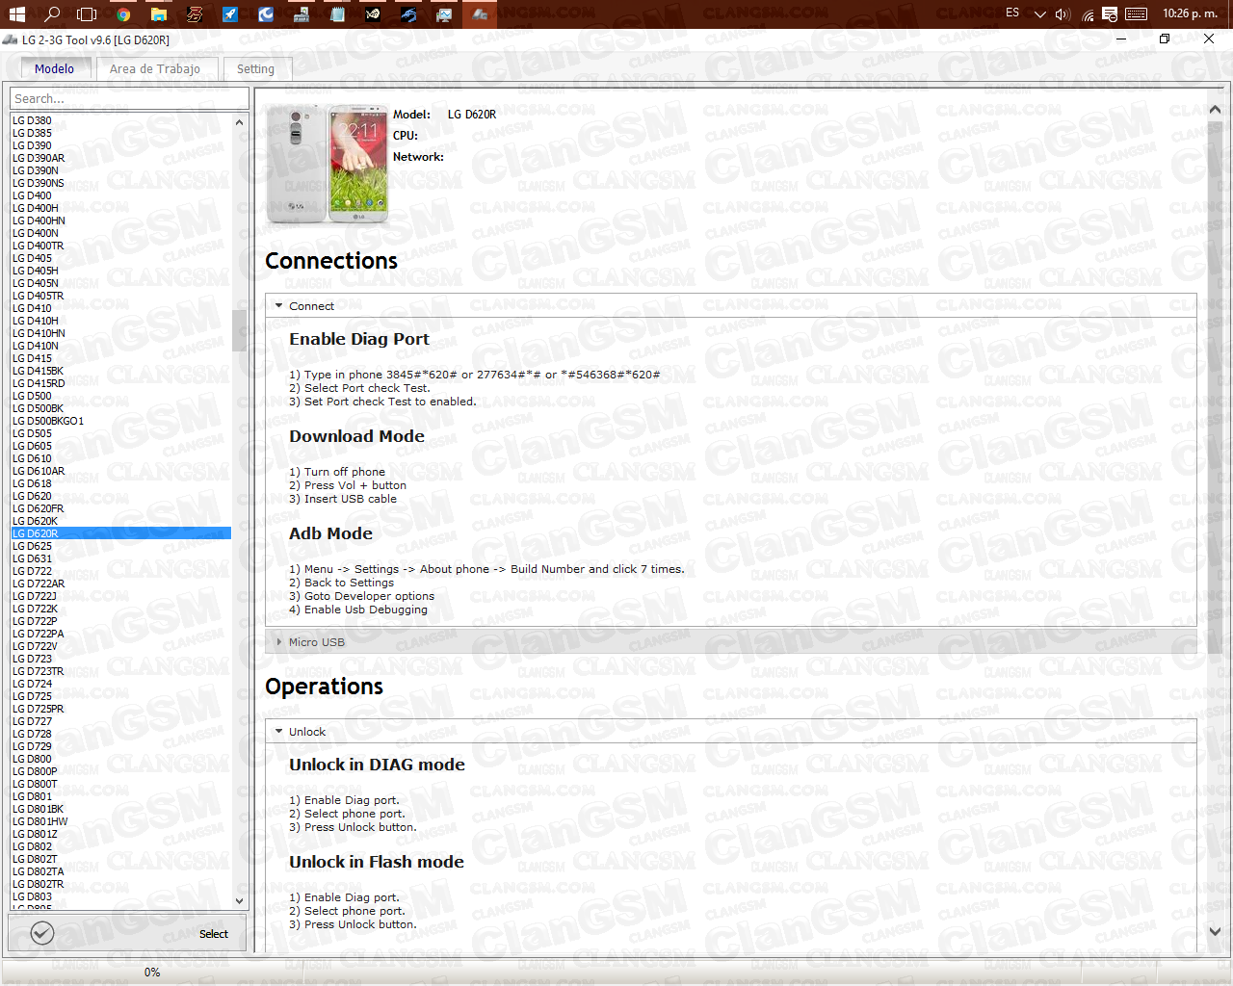Open the clock showing 10:26 p. m.
The image size is (1233, 986).
[x=1190, y=13]
